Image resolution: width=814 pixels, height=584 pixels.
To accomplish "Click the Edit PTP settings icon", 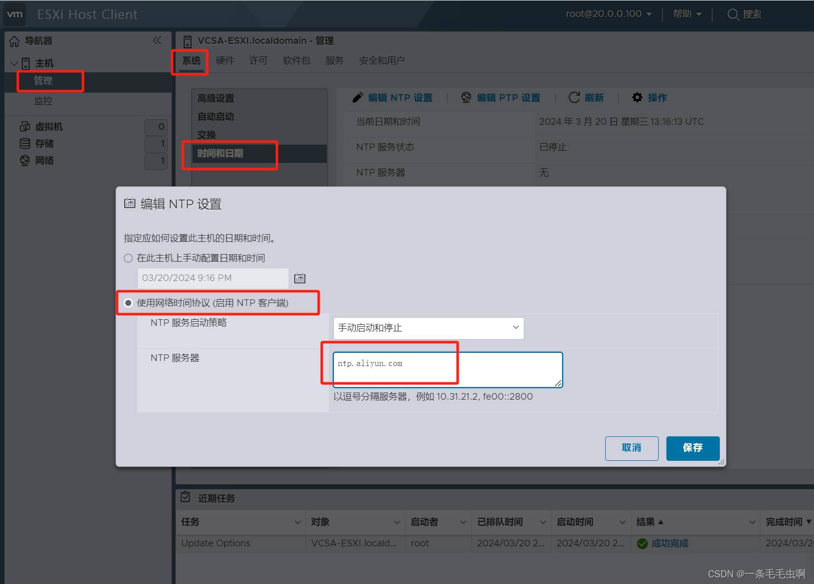I will pyautogui.click(x=466, y=97).
